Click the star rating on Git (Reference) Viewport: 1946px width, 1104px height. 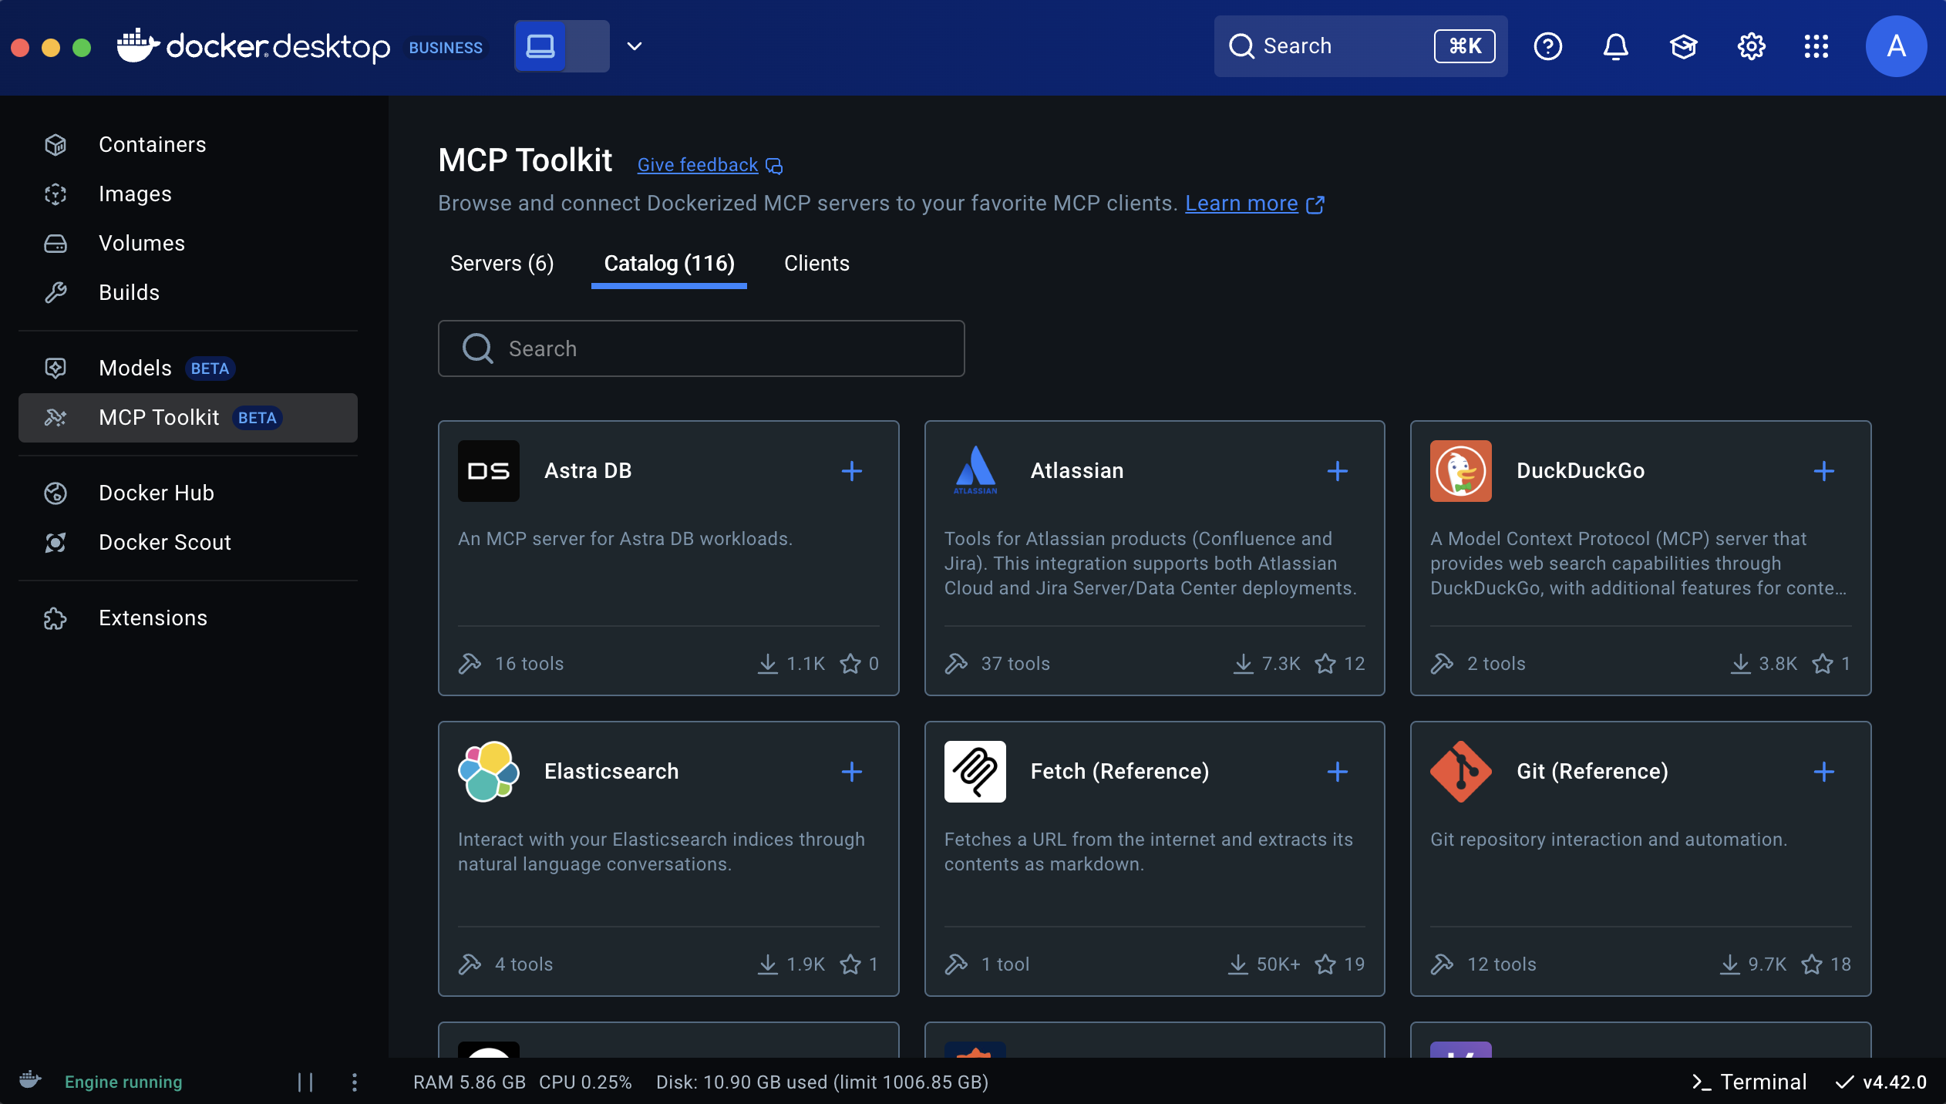[x=1812, y=964]
